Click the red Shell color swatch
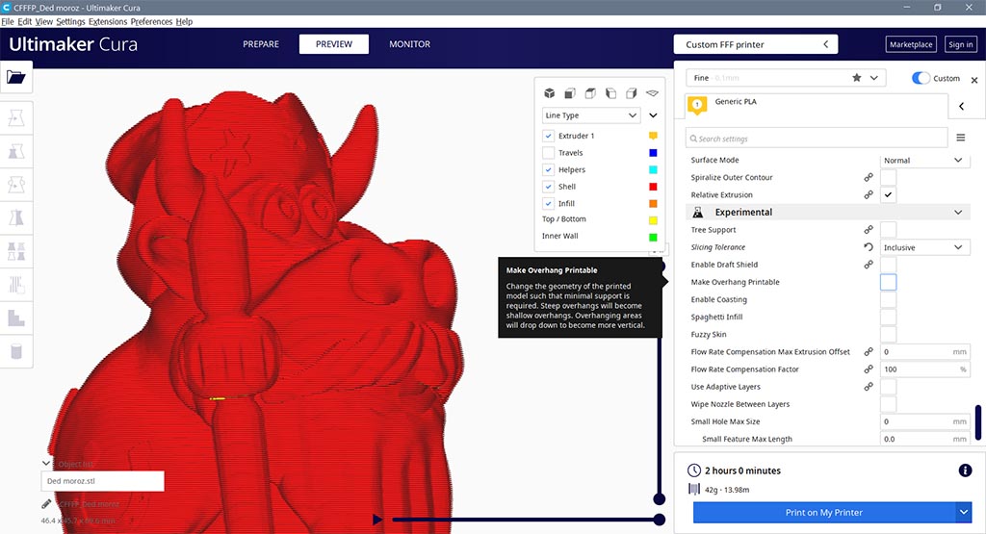The image size is (986, 534). click(653, 187)
